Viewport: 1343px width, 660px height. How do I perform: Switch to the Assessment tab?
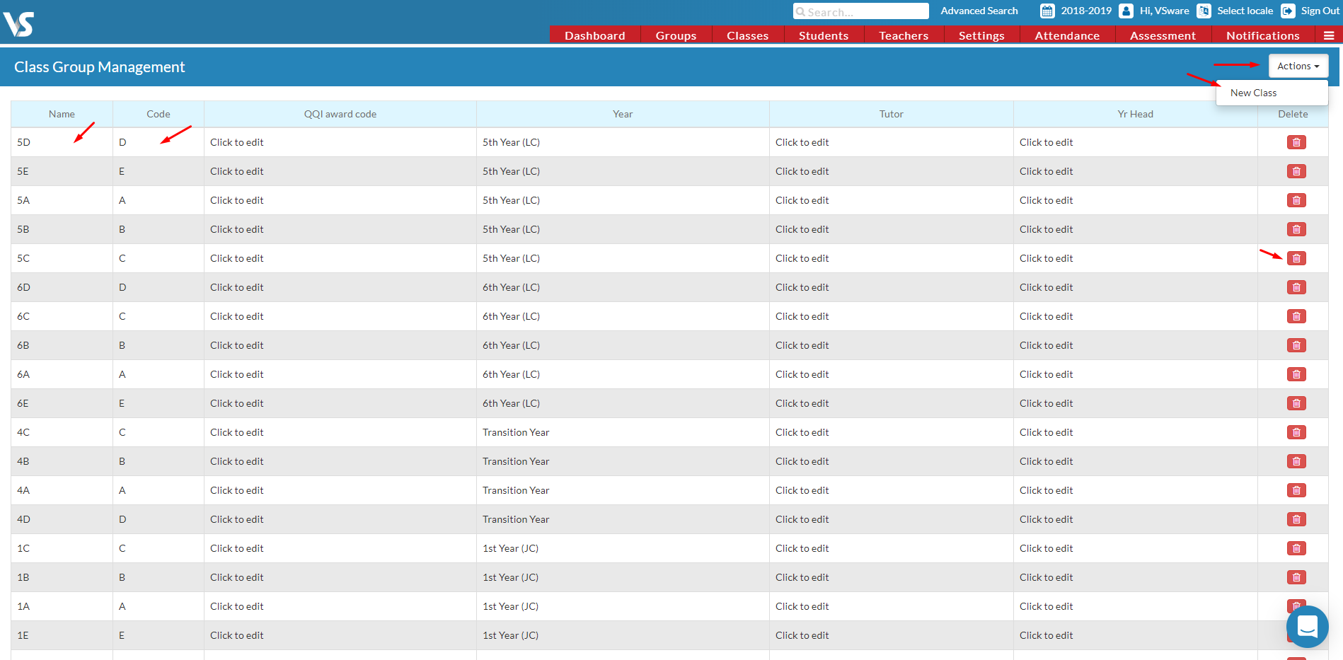[1163, 35]
